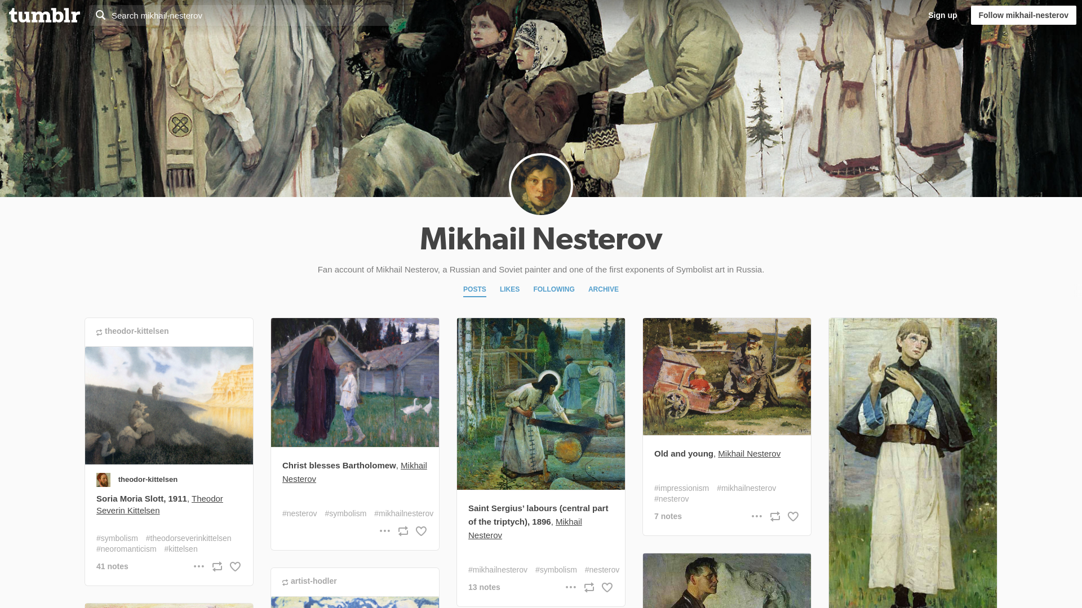1082x608 pixels.
Task: Reblog the Saint Sergius' labours post
Action: [589, 588]
